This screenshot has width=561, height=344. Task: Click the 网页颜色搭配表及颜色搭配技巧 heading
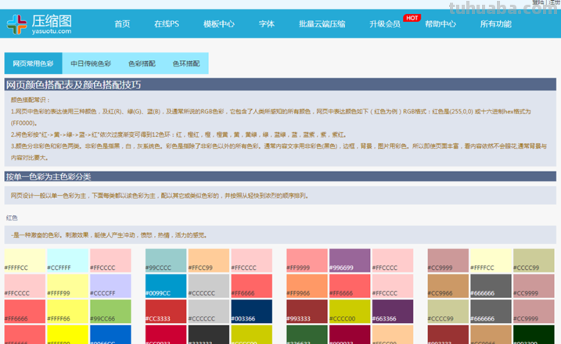pyautogui.click(x=74, y=84)
